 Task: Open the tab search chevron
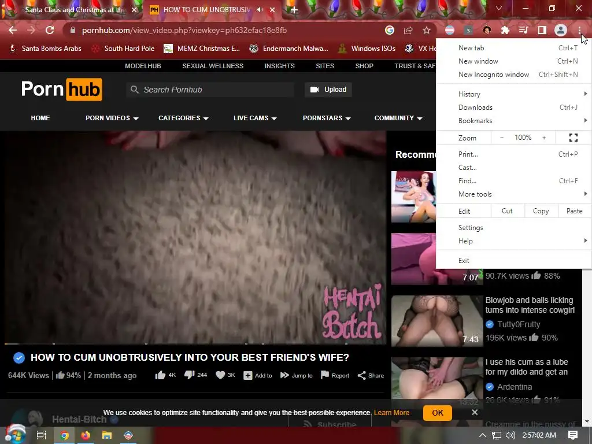pyautogui.click(x=499, y=8)
